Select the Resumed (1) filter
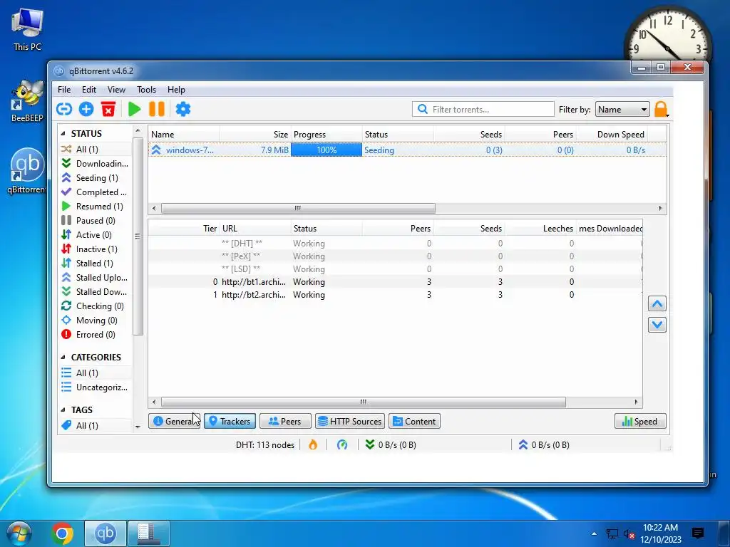730x547 pixels. pyautogui.click(x=95, y=207)
